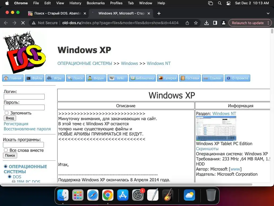The height and width of the screenshot is (206, 274).
Task: Click Relaunch to update button
Action: pyautogui.click(x=248, y=23)
